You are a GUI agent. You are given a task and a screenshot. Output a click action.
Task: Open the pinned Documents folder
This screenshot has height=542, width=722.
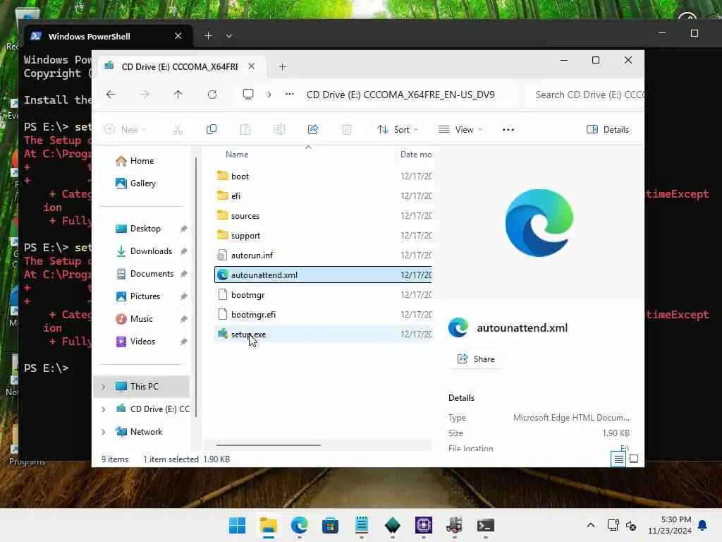[152, 274]
